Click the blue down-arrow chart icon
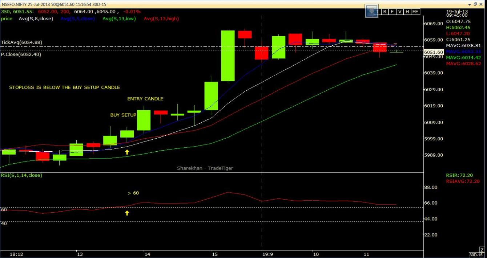Screen dimensions: 487x258 tap(371, 11)
